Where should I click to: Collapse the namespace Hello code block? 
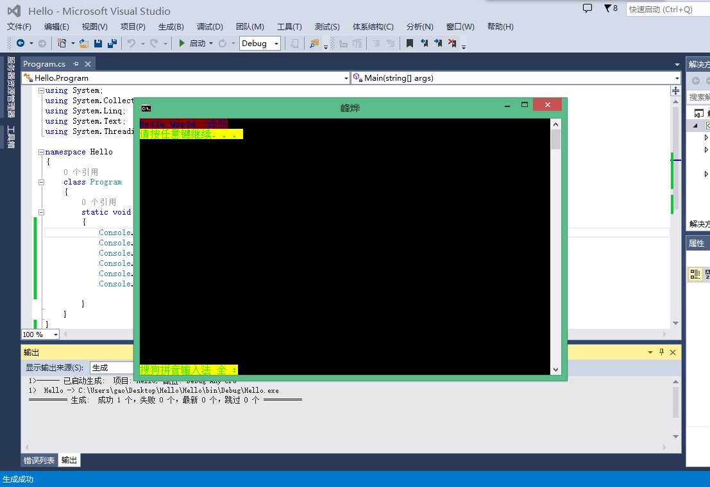[41, 152]
